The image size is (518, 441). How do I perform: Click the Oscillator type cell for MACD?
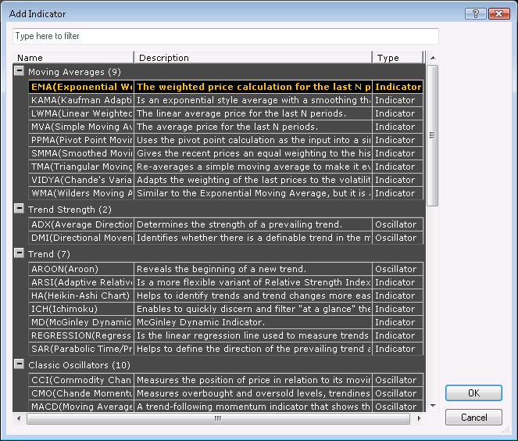(398, 407)
